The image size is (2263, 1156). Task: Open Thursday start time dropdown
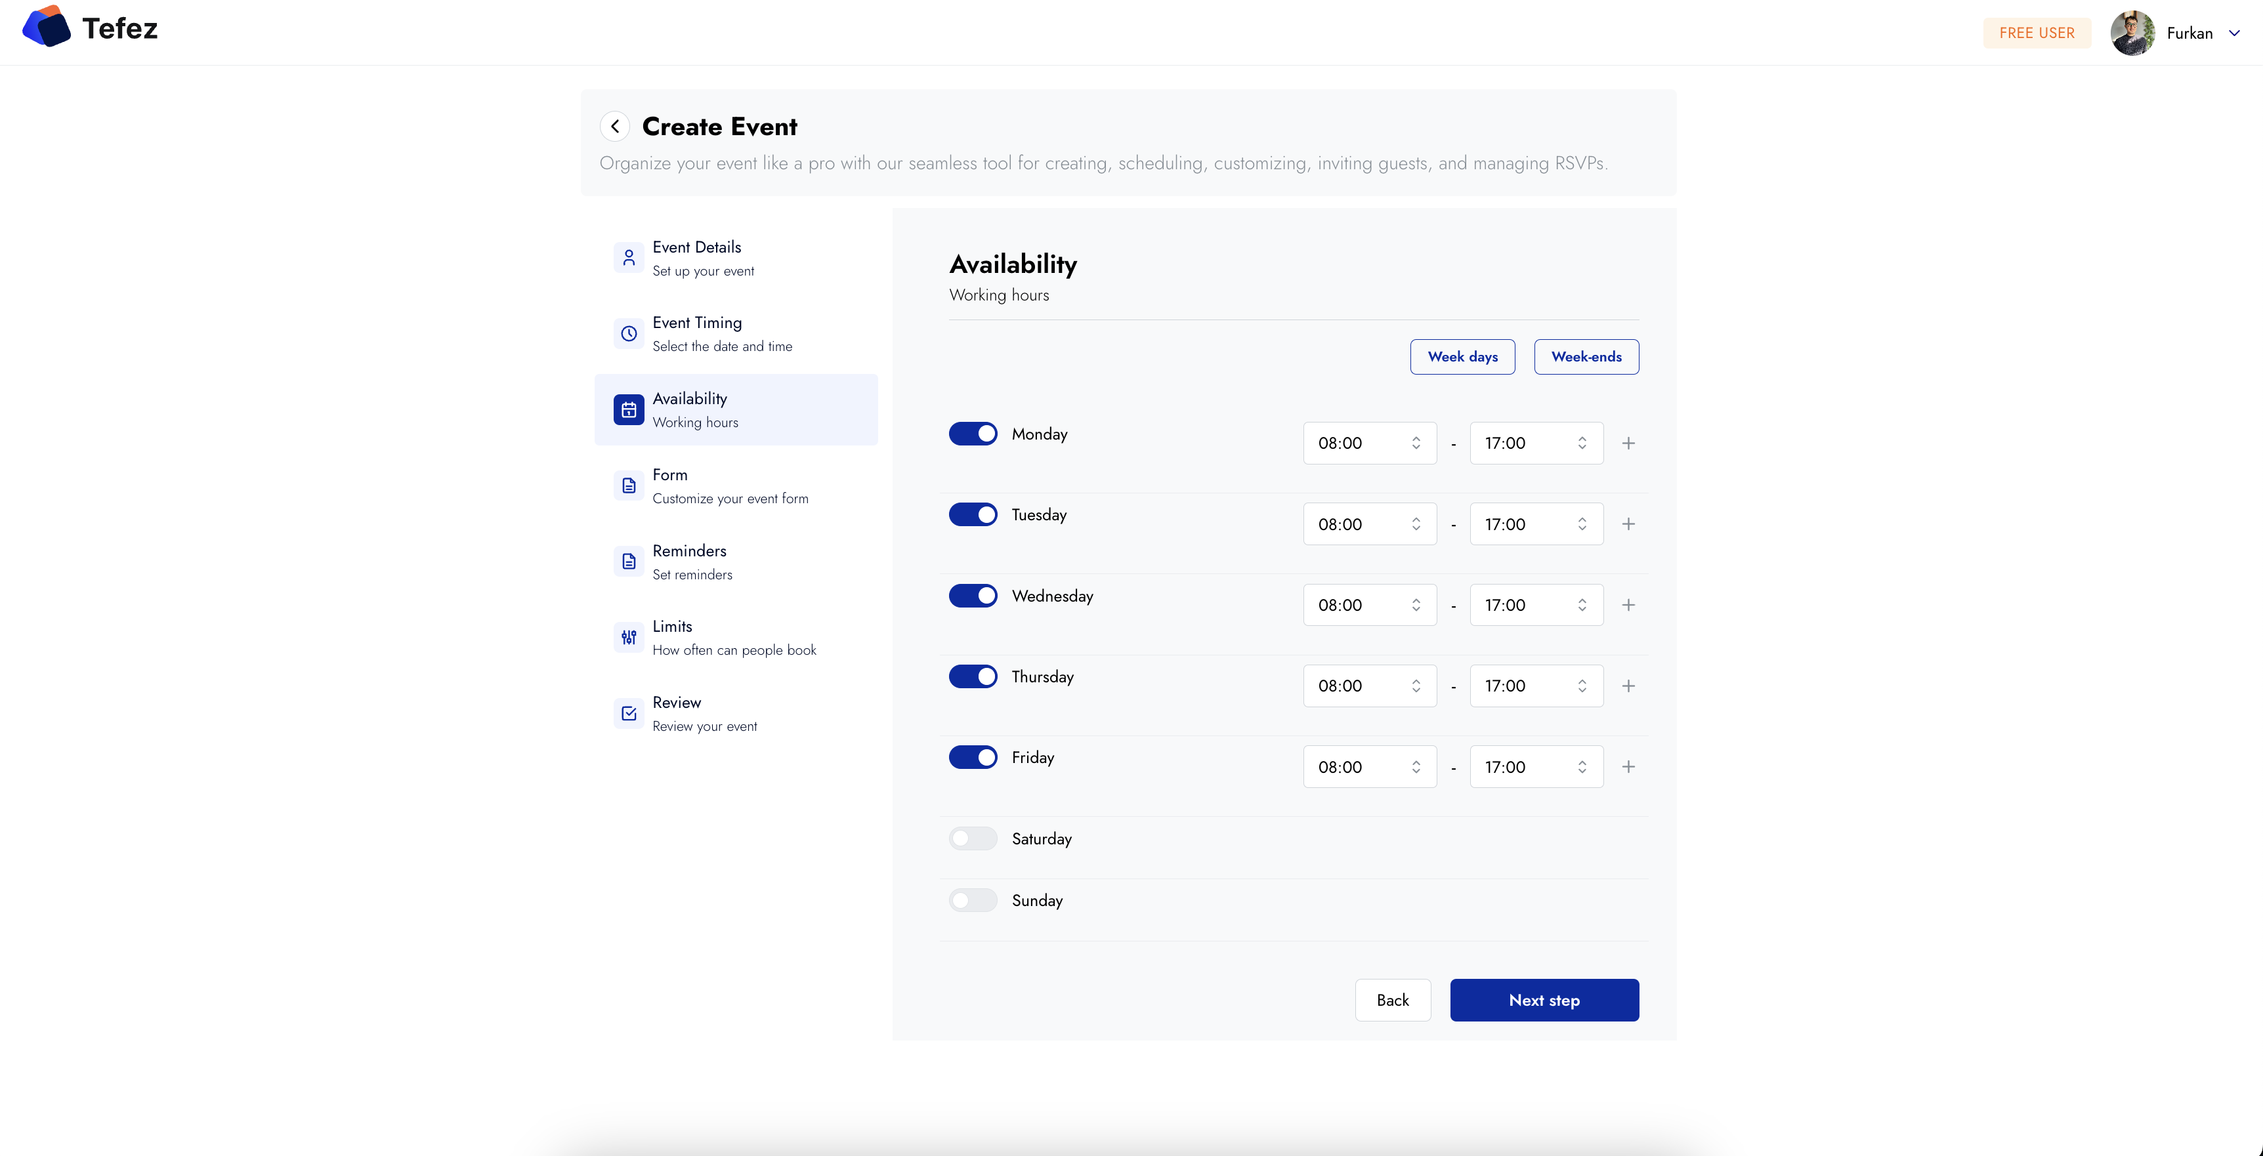coord(1370,686)
